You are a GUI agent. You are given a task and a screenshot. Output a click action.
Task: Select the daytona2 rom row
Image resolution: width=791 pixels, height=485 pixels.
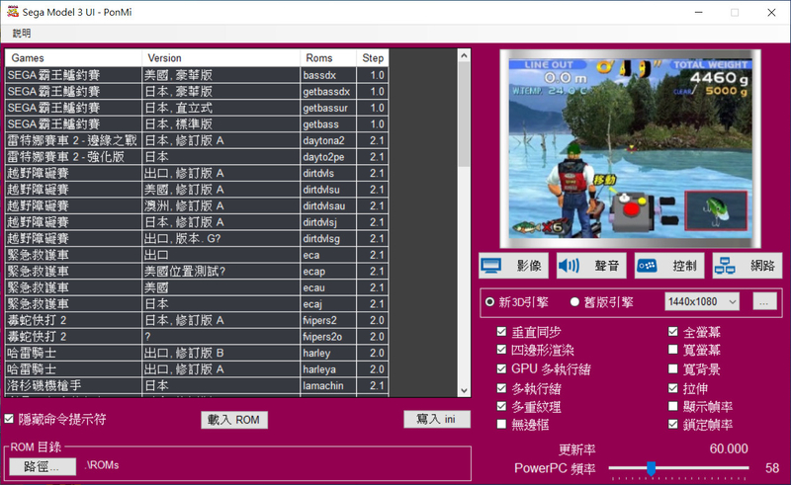[197, 140]
